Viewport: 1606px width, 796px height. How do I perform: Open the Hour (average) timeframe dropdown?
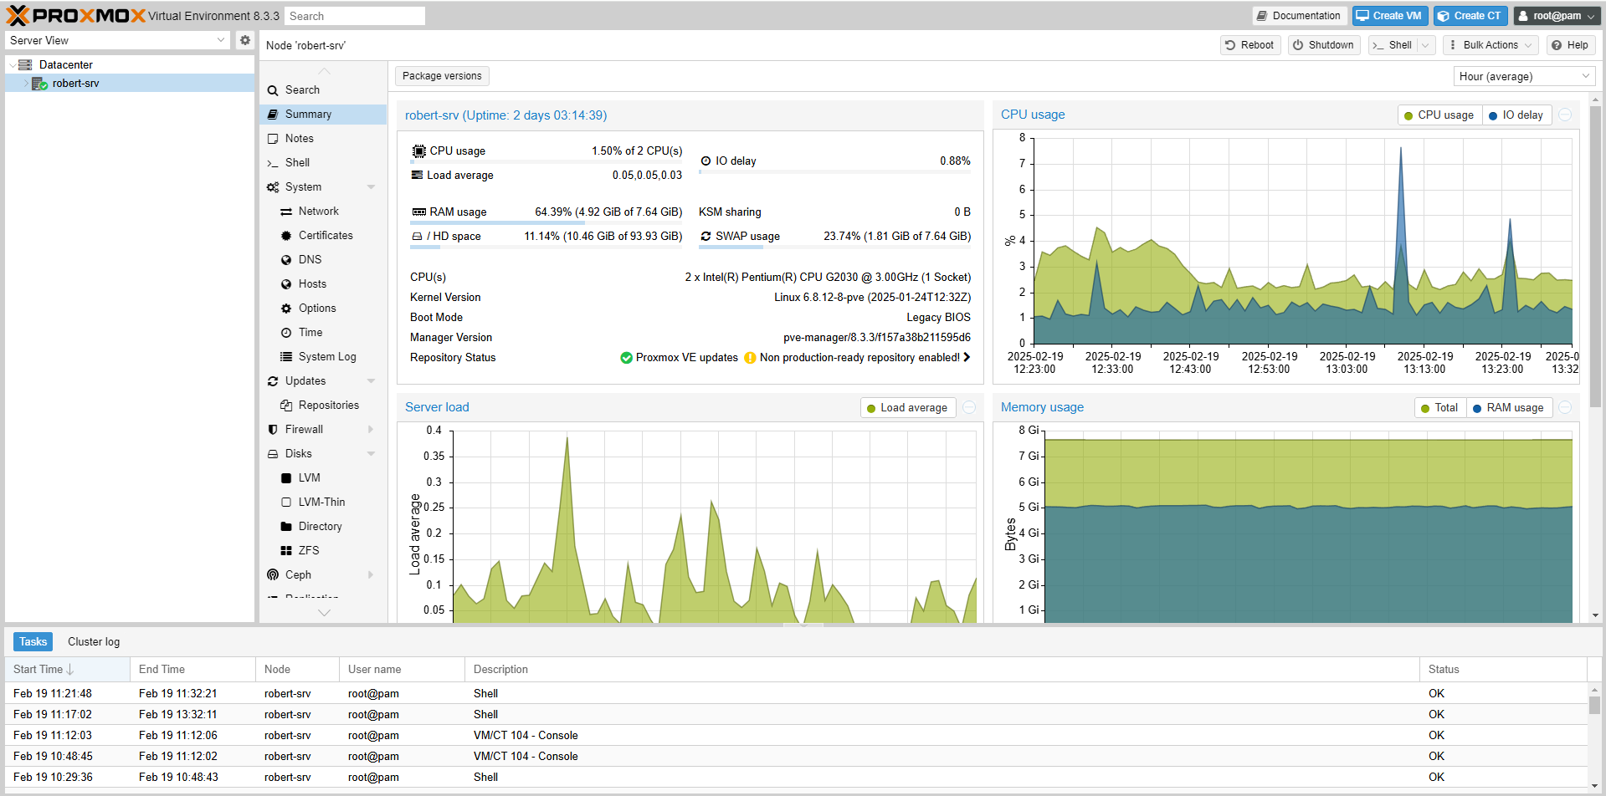point(1523,77)
